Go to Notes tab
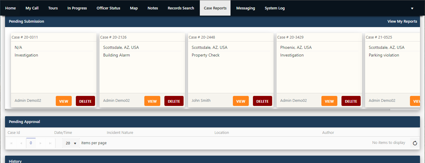This screenshot has width=425, height=163. coord(153,8)
